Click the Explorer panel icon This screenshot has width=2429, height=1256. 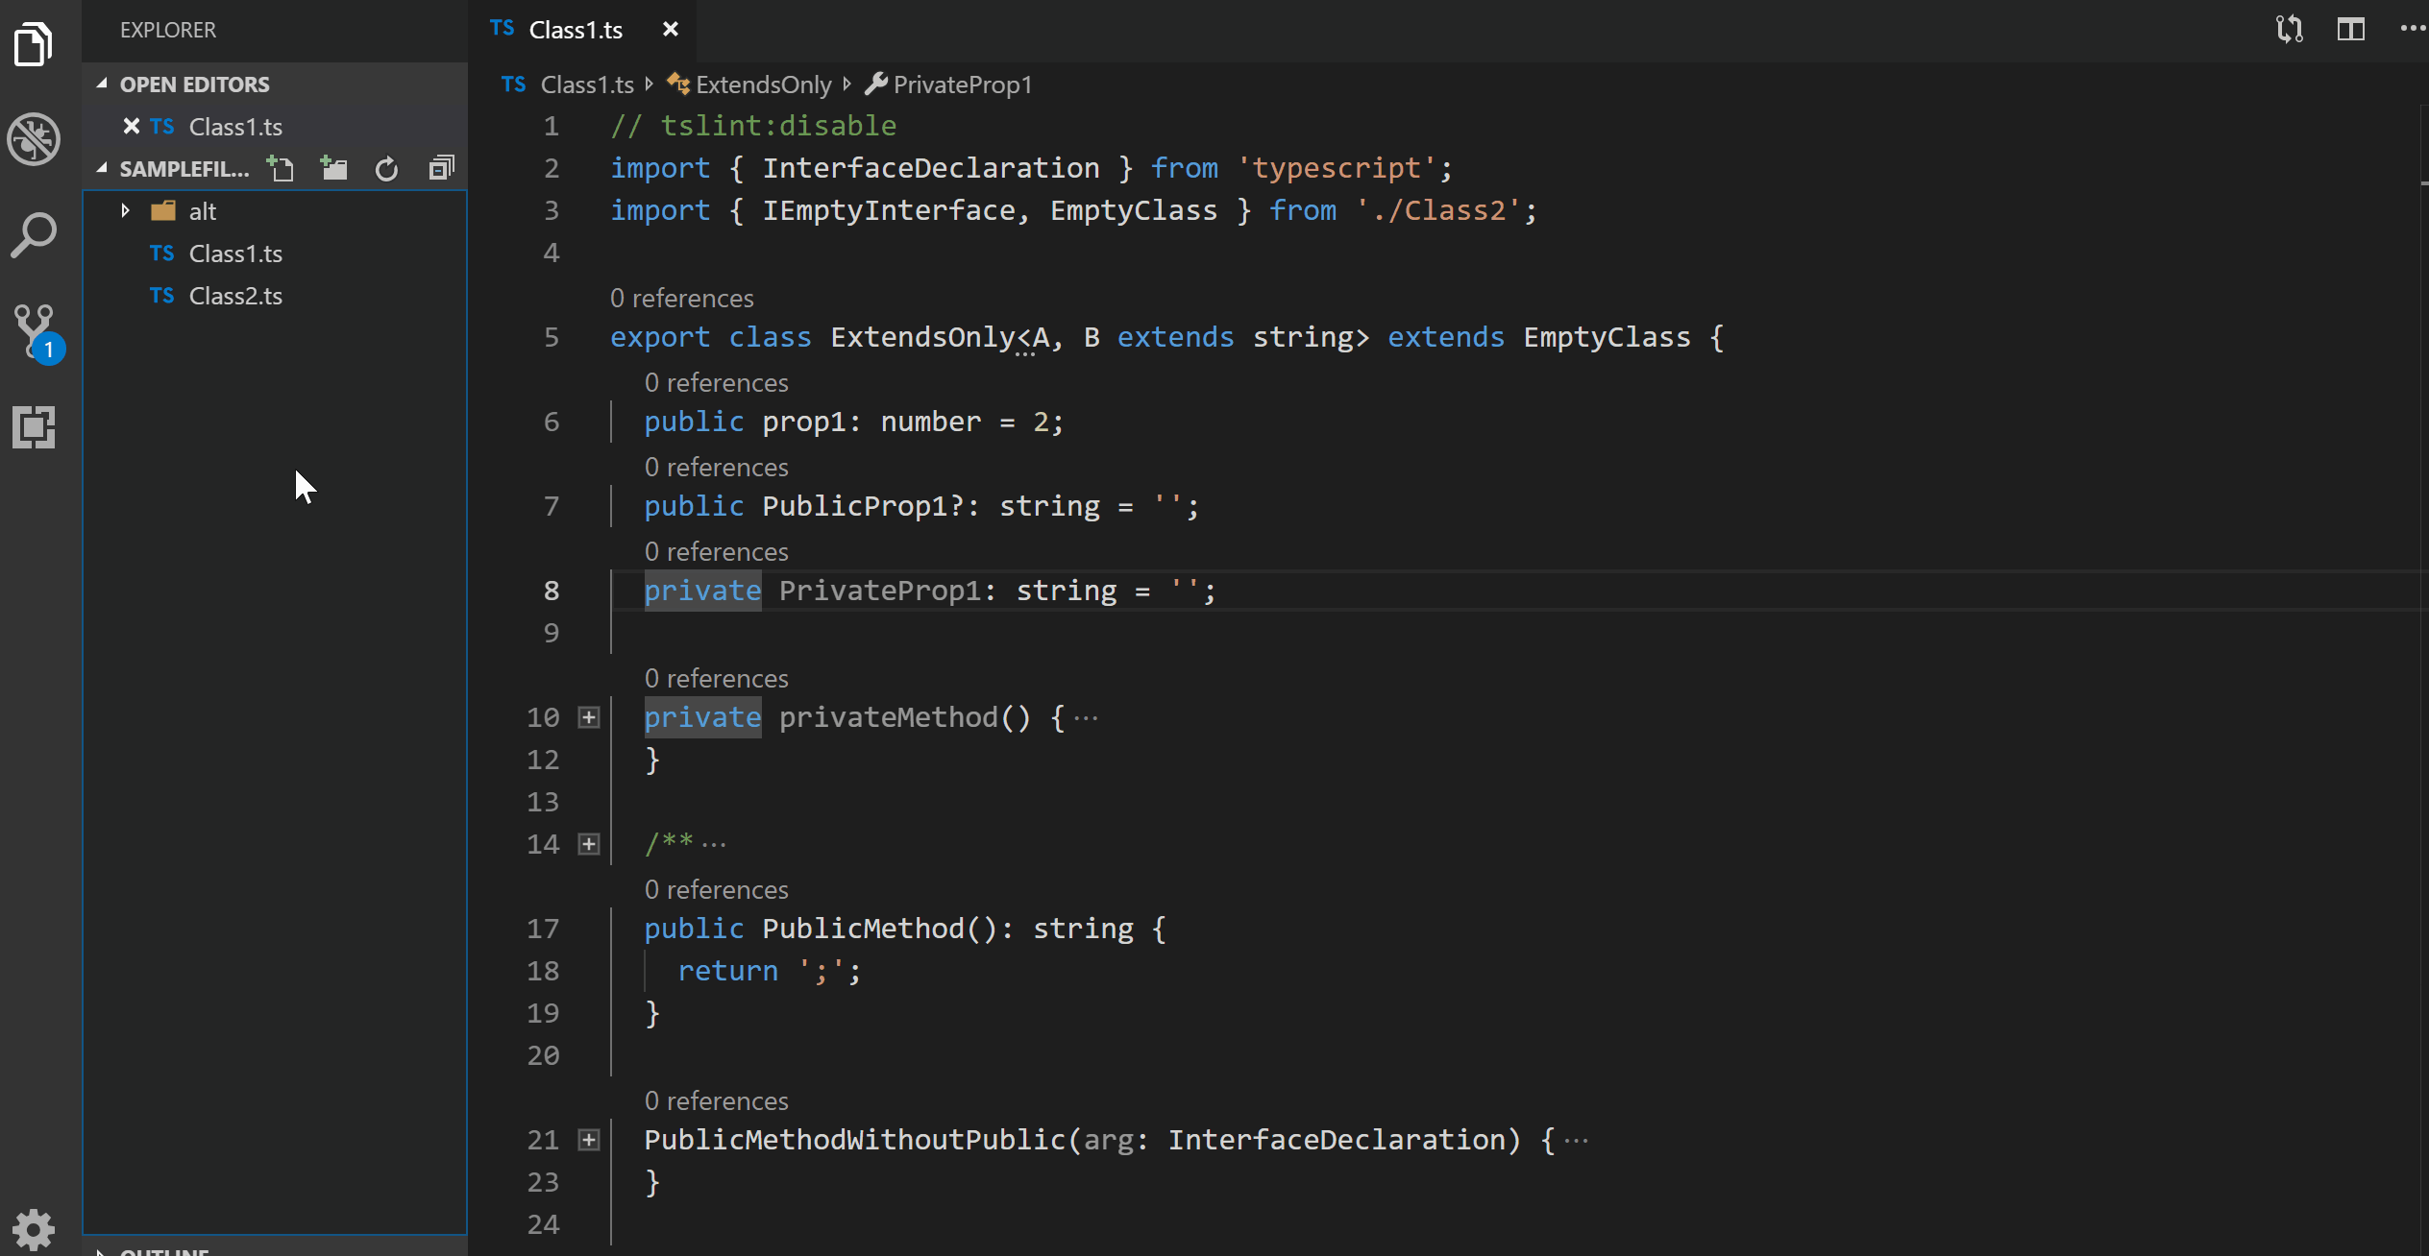point(34,43)
